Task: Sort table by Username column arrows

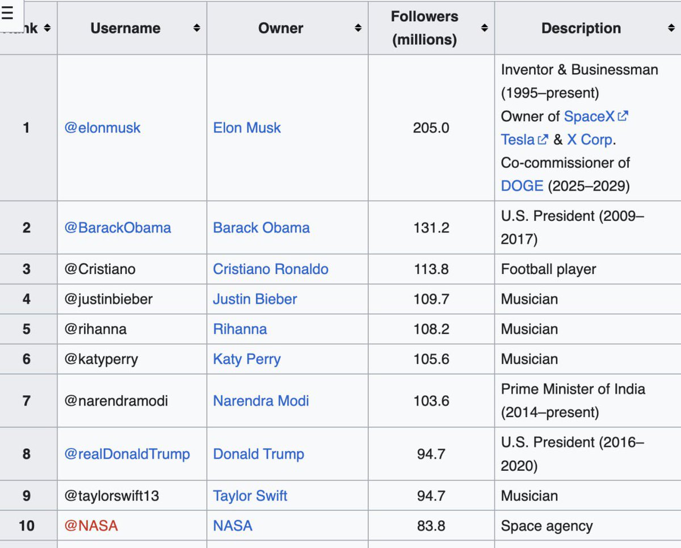Action: [x=196, y=28]
